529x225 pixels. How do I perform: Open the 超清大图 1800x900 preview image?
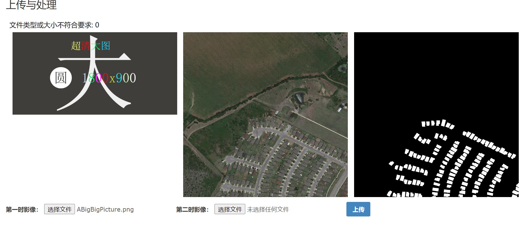click(x=95, y=73)
